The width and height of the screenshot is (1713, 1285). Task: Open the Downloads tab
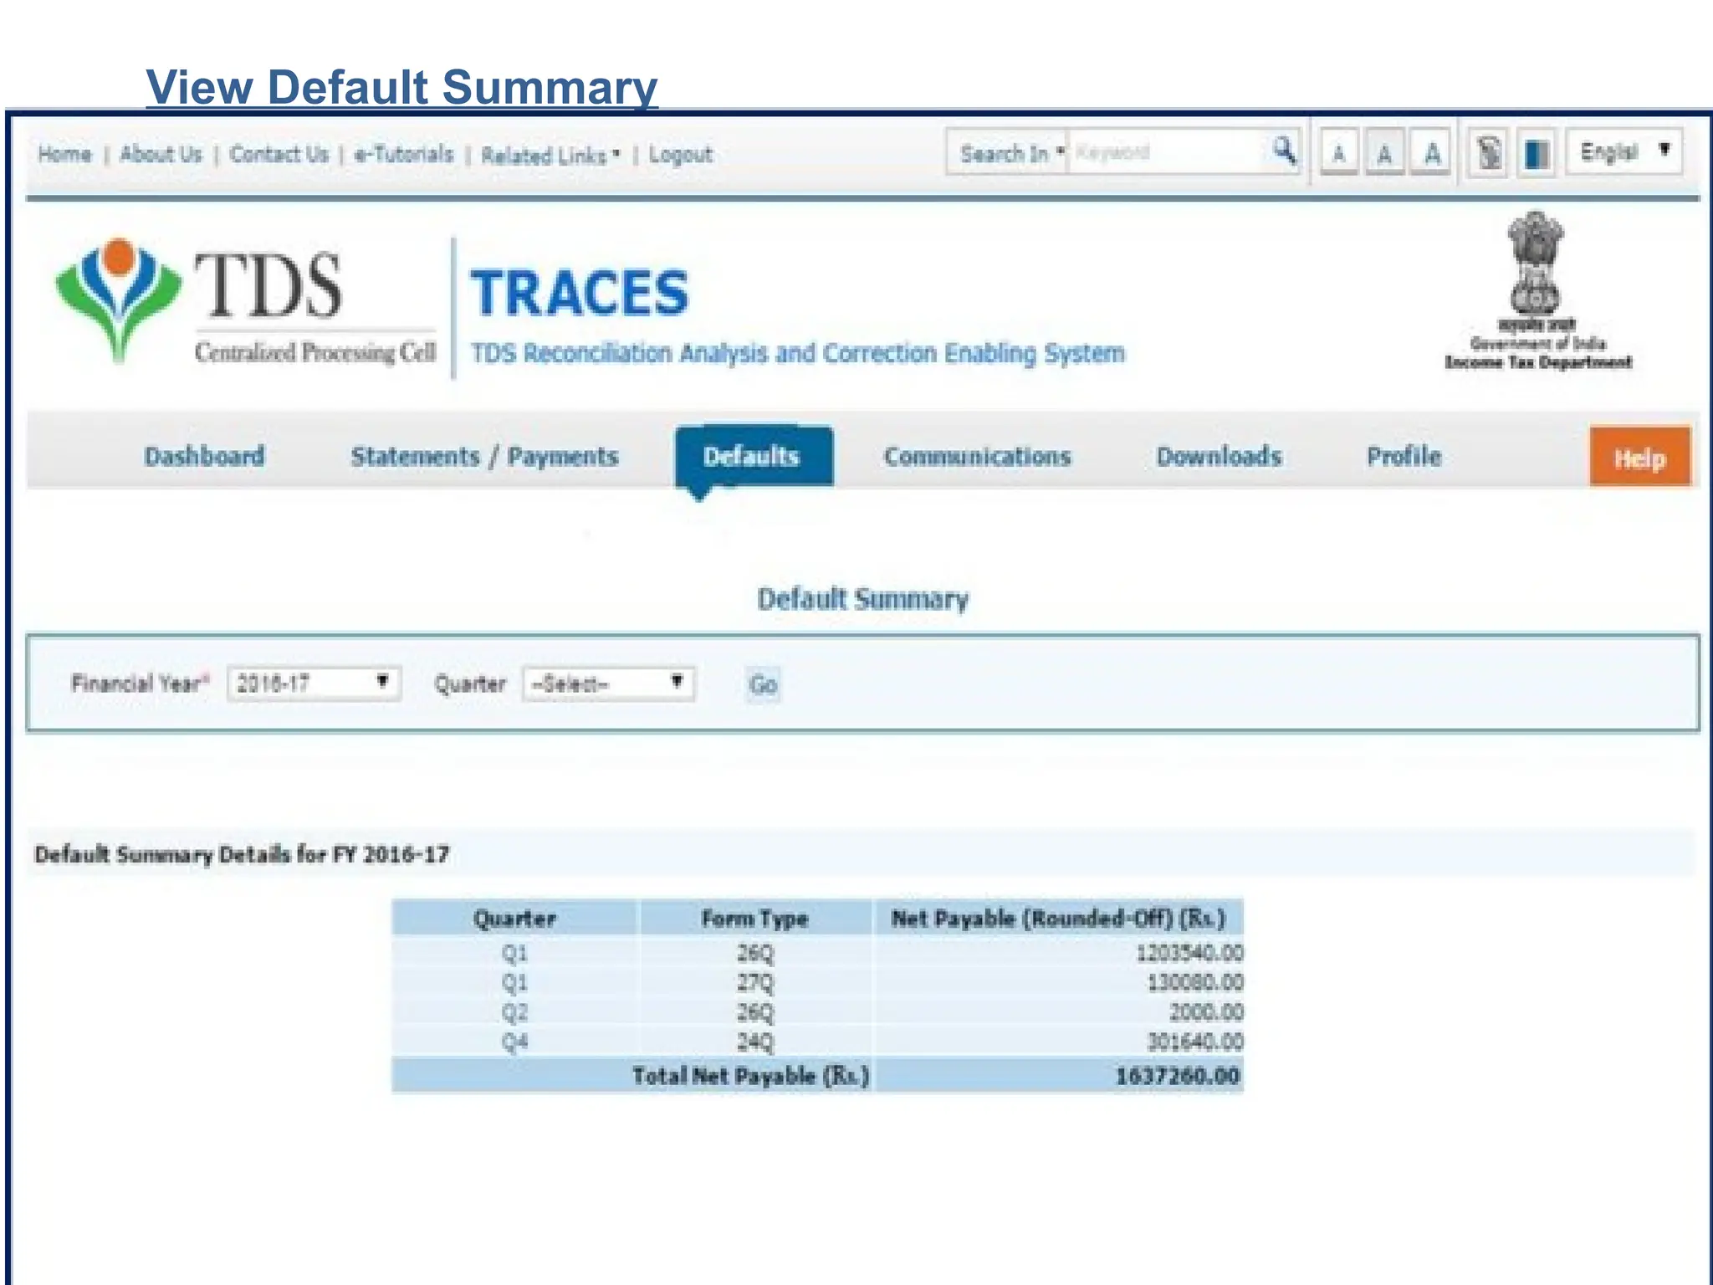pyautogui.click(x=1219, y=456)
